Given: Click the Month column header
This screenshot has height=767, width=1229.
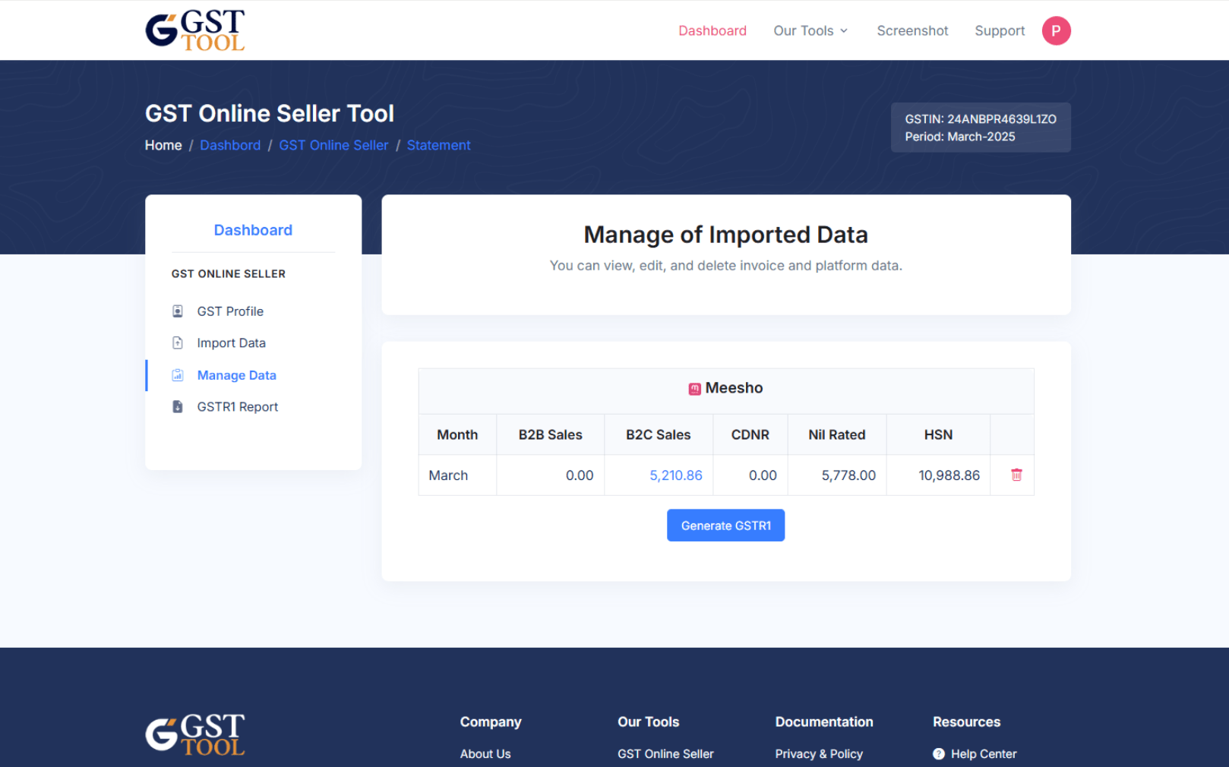Looking at the screenshot, I should [x=457, y=435].
